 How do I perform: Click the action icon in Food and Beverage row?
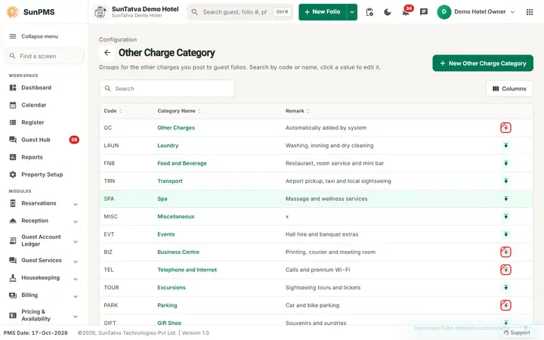click(505, 163)
